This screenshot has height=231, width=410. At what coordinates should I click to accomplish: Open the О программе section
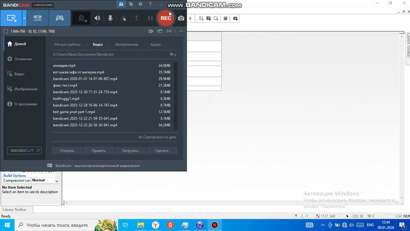click(24, 104)
